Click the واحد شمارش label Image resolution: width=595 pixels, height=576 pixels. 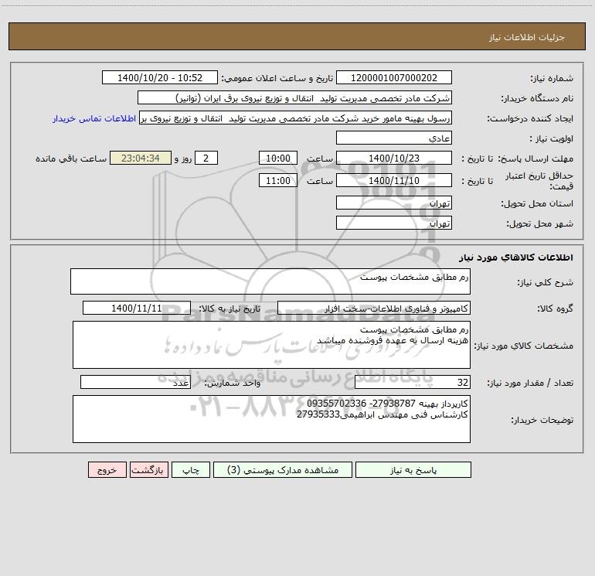click(x=233, y=383)
